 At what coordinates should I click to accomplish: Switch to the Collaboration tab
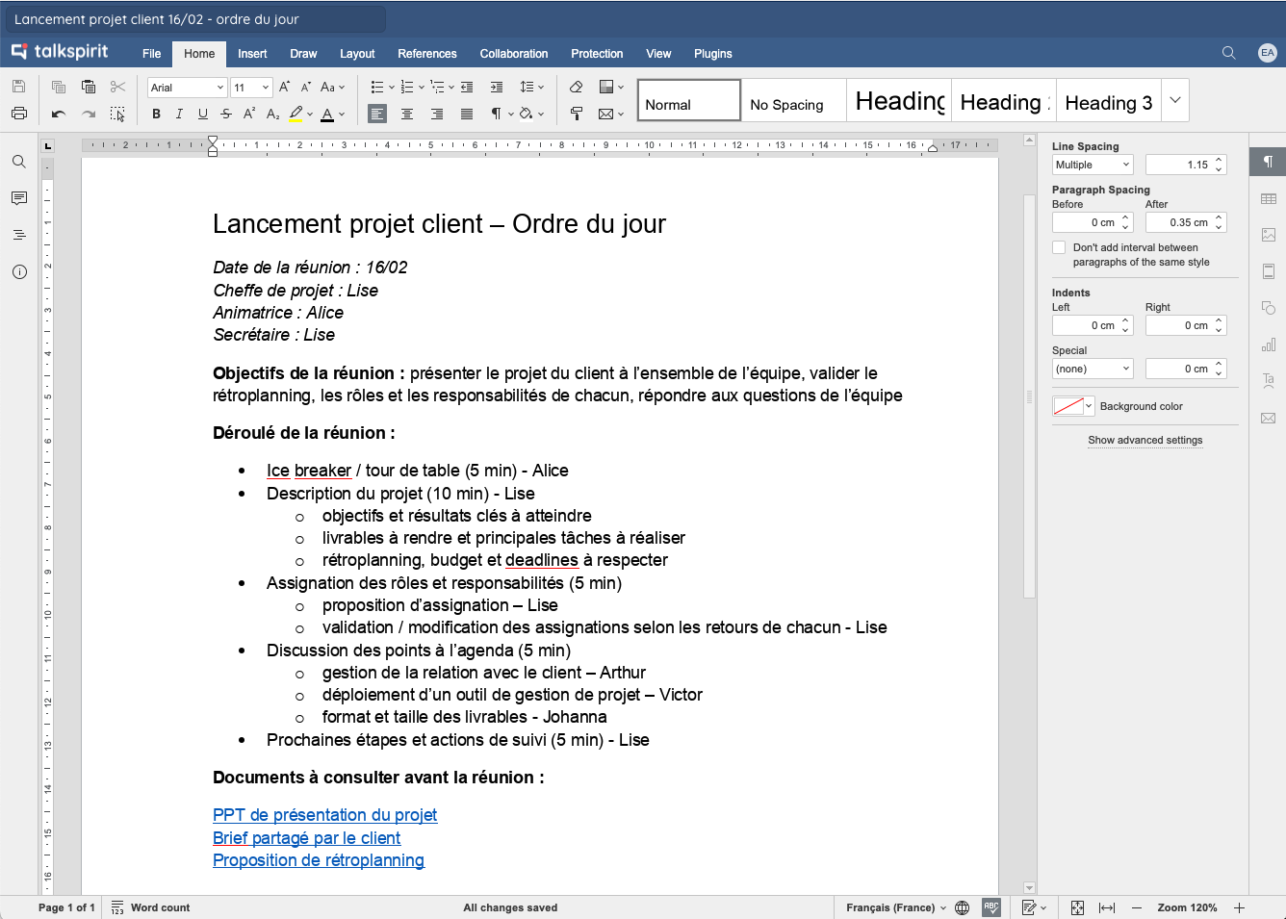click(514, 54)
